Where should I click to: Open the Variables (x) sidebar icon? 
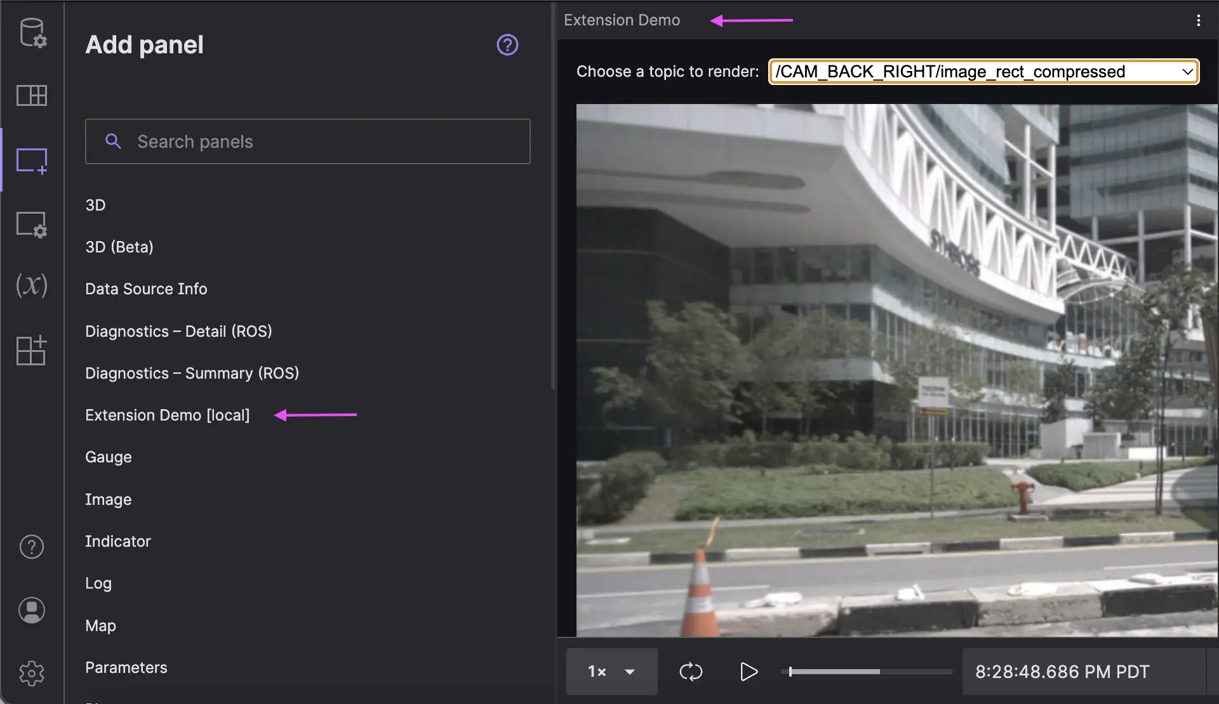tap(32, 285)
